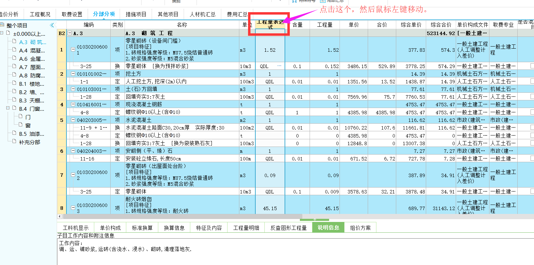The width and height of the screenshot is (534, 265).
Task: Collapse item 010103001 土(石)方回填
Action: tap(73, 89)
